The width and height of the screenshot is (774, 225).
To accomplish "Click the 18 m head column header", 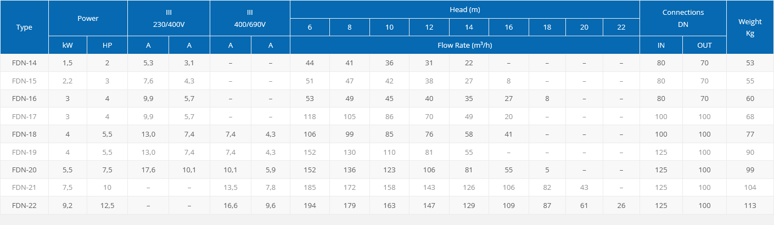I will 547,27.
